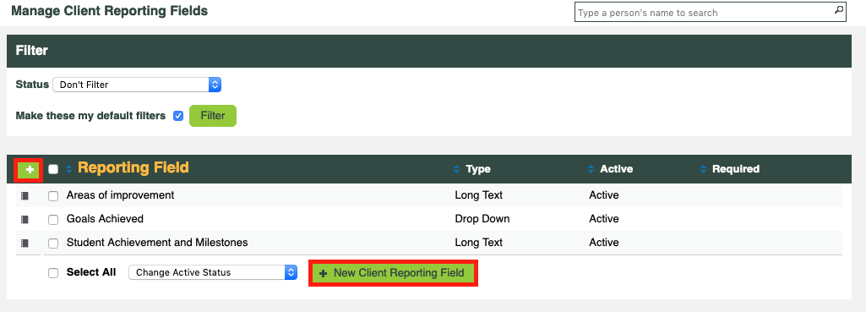Sort by Reporting Field column arrows
The height and width of the screenshot is (312, 866).
click(x=69, y=169)
